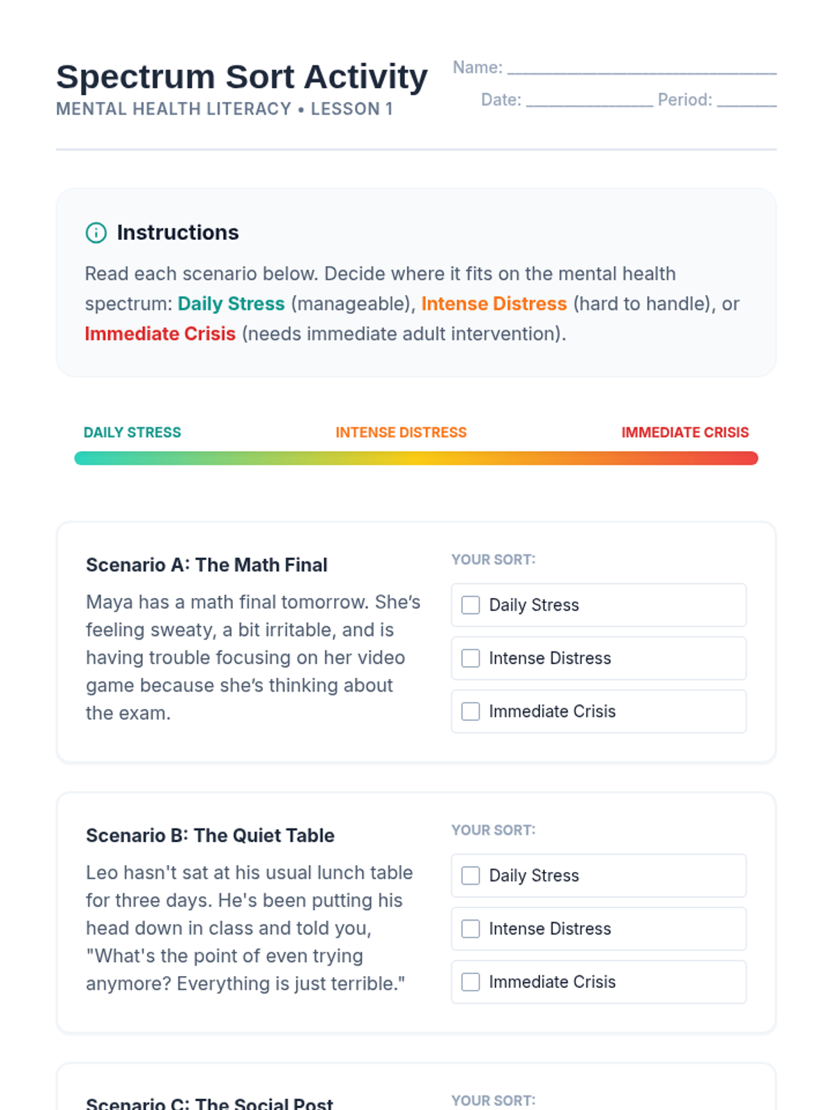
Task: Click the Instructions info icon
Action: point(96,232)
